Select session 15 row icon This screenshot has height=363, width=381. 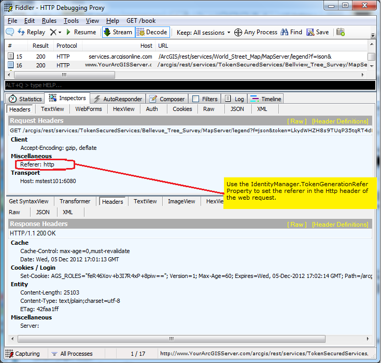coord(11,56)
